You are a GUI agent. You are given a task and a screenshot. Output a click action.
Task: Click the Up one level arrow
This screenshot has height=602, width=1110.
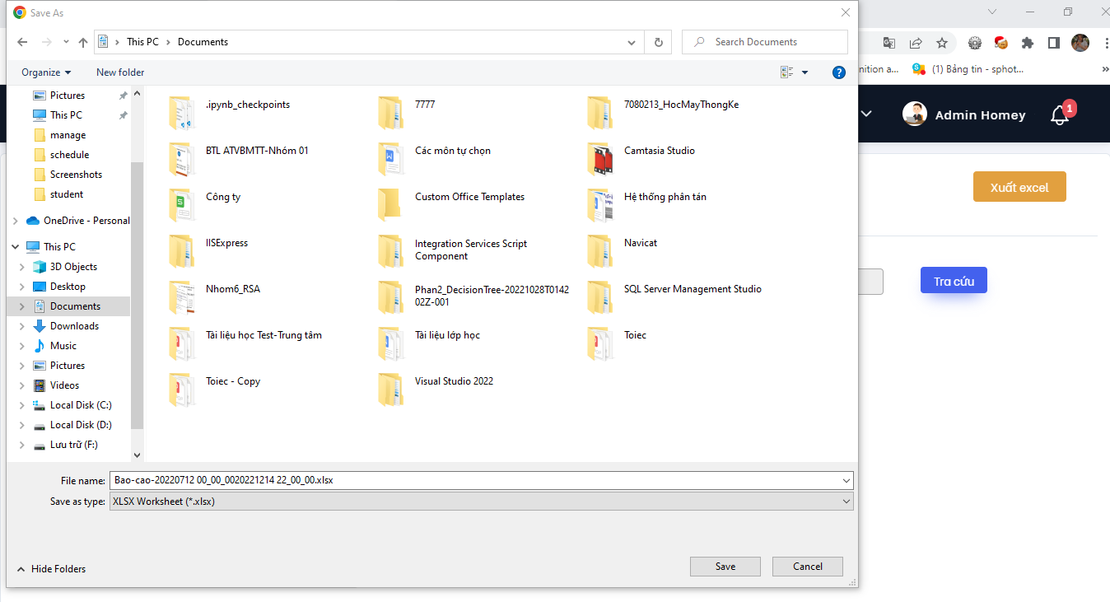82,42
